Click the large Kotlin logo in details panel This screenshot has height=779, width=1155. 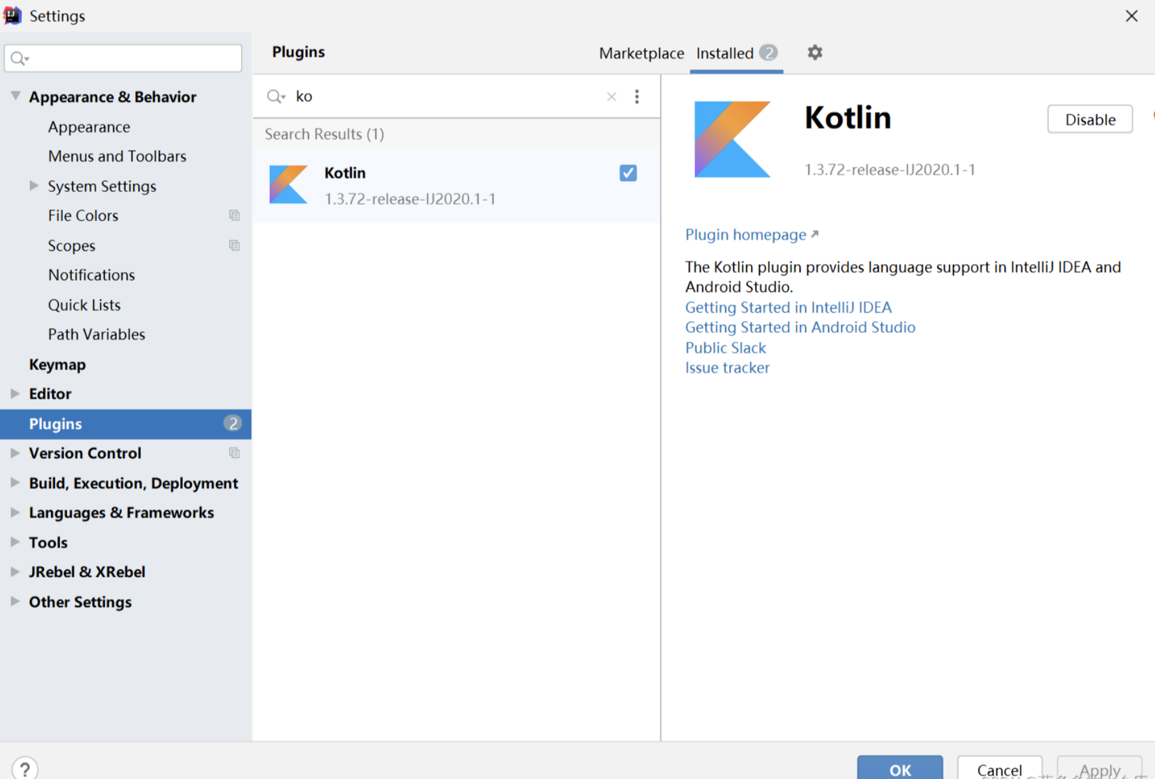tap(732, 140)
